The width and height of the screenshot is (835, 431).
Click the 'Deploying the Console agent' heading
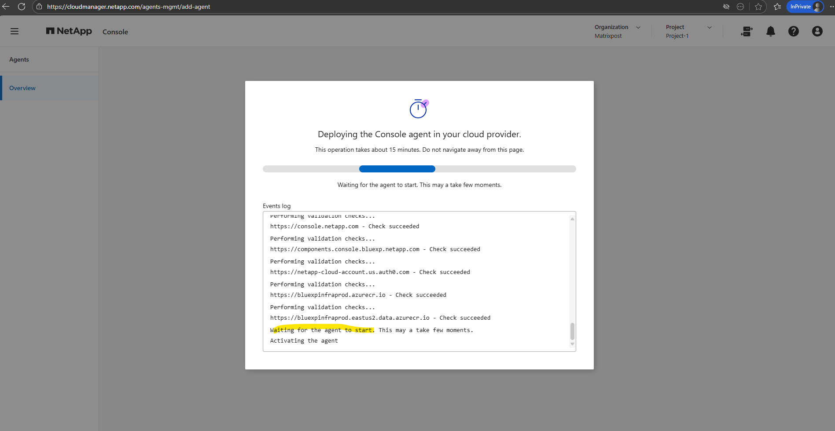(x=419, y=134)
